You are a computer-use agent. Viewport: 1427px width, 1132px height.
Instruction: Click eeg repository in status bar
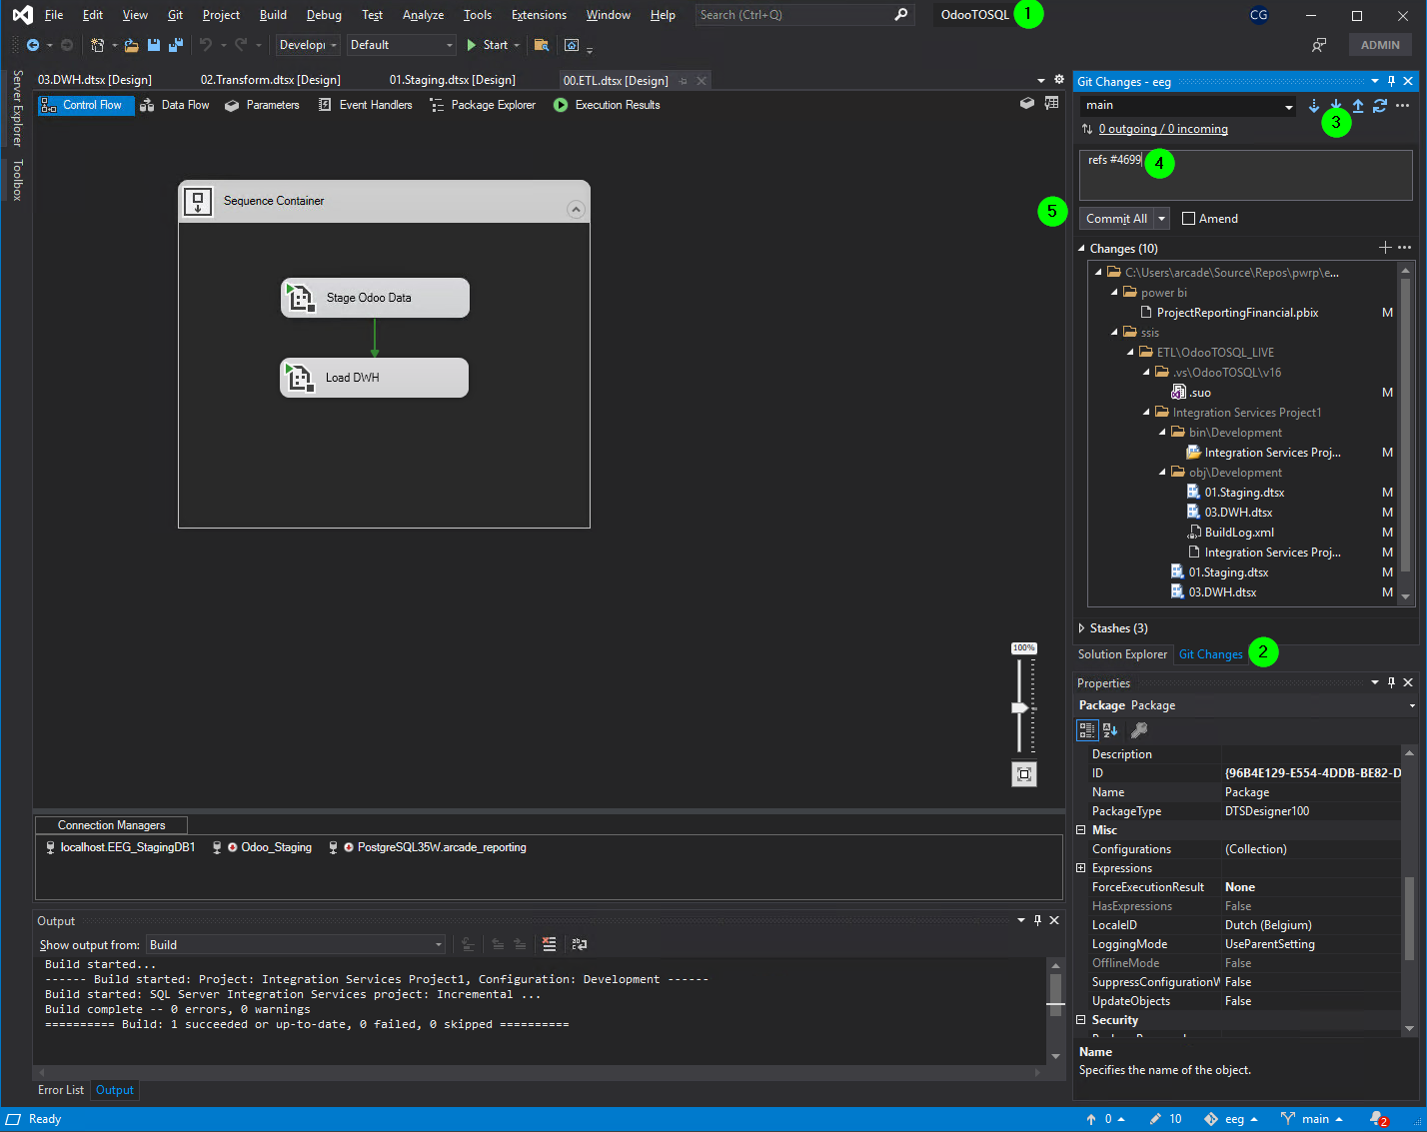(1232, 1119)
